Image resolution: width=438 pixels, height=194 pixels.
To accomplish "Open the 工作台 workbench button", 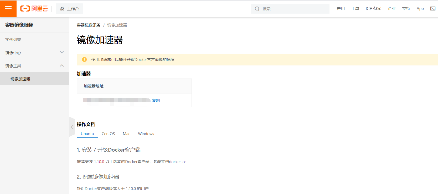I will tap(69, 9).
